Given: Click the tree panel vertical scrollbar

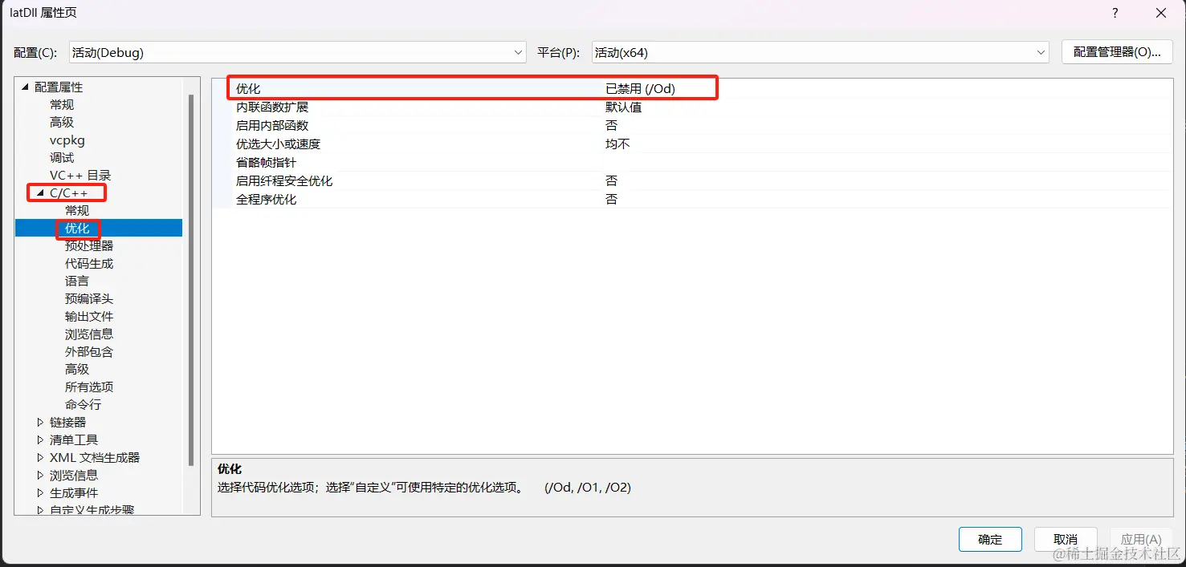Looking at the screenshot, I should click(x=191, y=280).
